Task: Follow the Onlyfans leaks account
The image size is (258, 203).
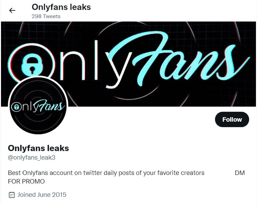Action: (232, 120)
